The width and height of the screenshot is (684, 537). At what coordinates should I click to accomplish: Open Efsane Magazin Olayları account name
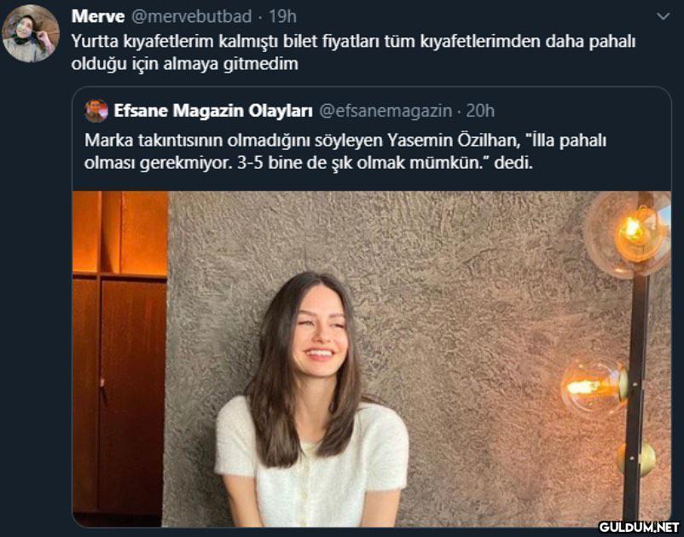click(x=213, y=111)
